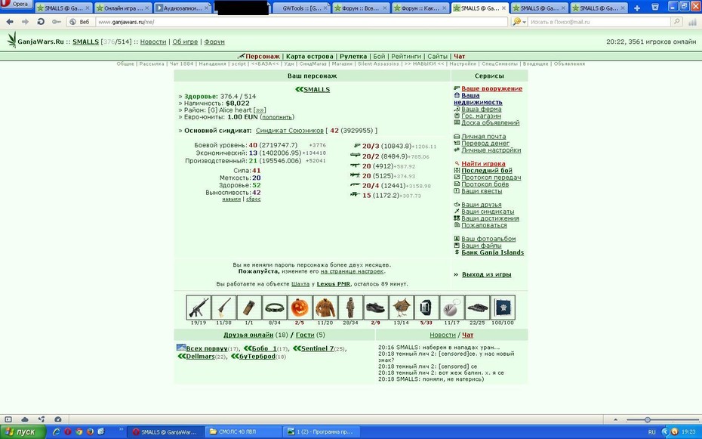Open the Ваша ферма link

[x=482, y=110]
